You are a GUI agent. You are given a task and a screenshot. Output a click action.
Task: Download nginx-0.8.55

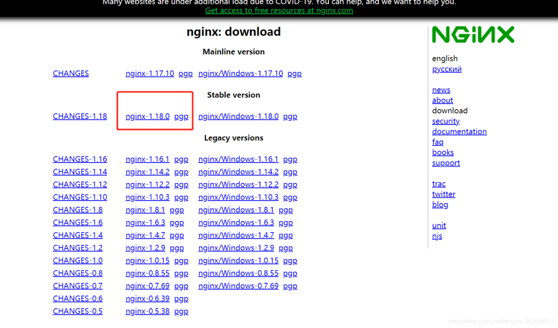[148, 274]
